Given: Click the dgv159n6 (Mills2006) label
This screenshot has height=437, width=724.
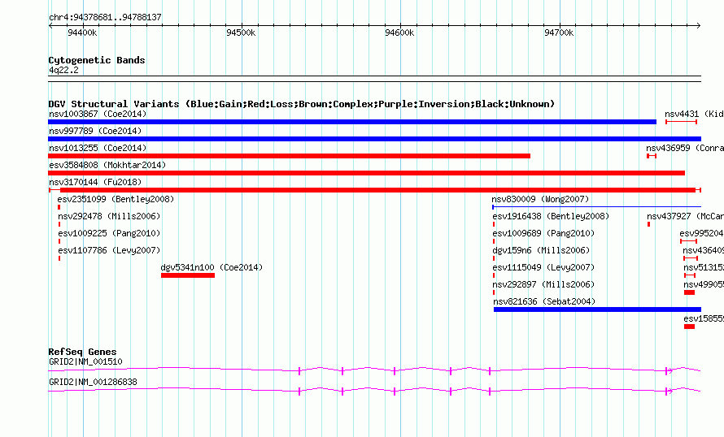Looking at the screenshot, I should [x=541, y=250].
